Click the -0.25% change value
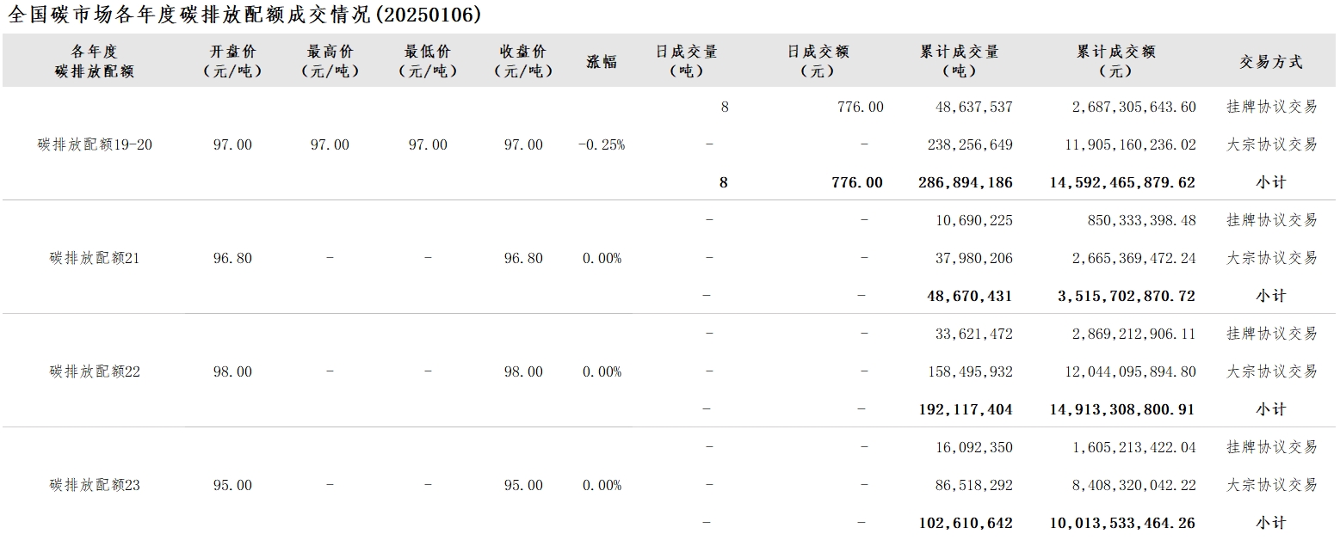The image size is (1340, 540). [602, 144]
